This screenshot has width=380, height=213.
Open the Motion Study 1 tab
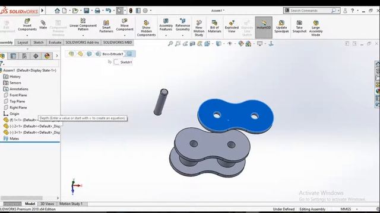click(x=71, y=204)
